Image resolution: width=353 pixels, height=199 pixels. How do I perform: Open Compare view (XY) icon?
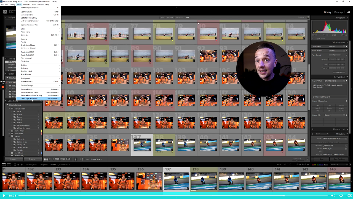point(57,159)
